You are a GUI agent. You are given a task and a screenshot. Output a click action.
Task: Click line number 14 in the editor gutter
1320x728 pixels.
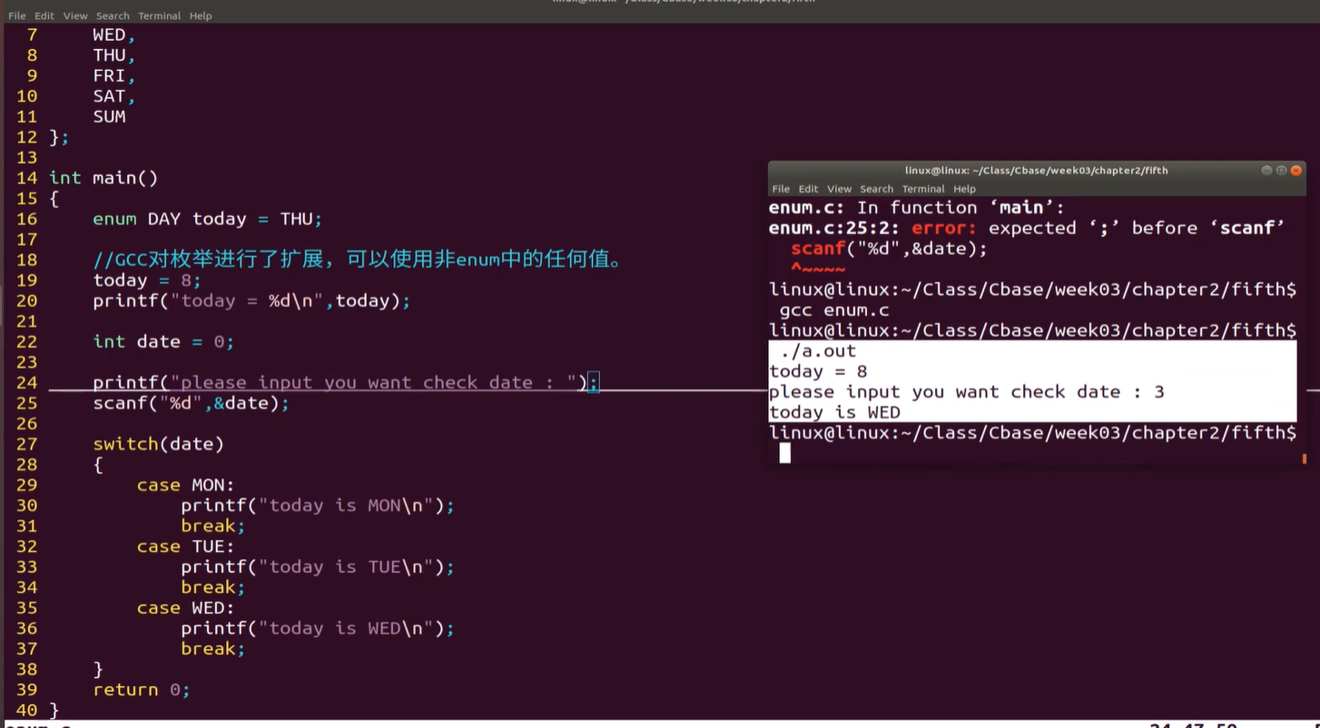pos(26,178)
